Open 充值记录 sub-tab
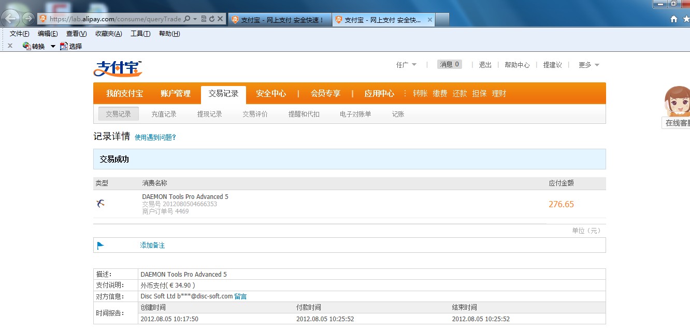 click(164, 114)
